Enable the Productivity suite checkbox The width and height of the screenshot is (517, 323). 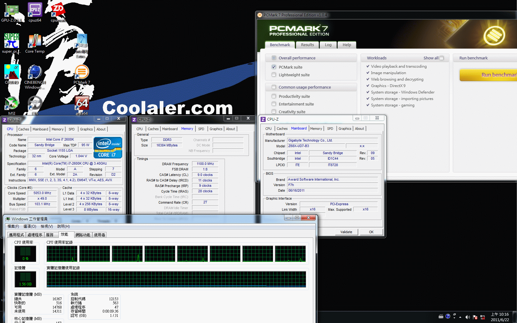(x=274, y=96)
